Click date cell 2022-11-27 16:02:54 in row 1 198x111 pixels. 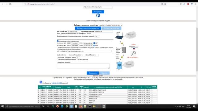tap(47, 90)
